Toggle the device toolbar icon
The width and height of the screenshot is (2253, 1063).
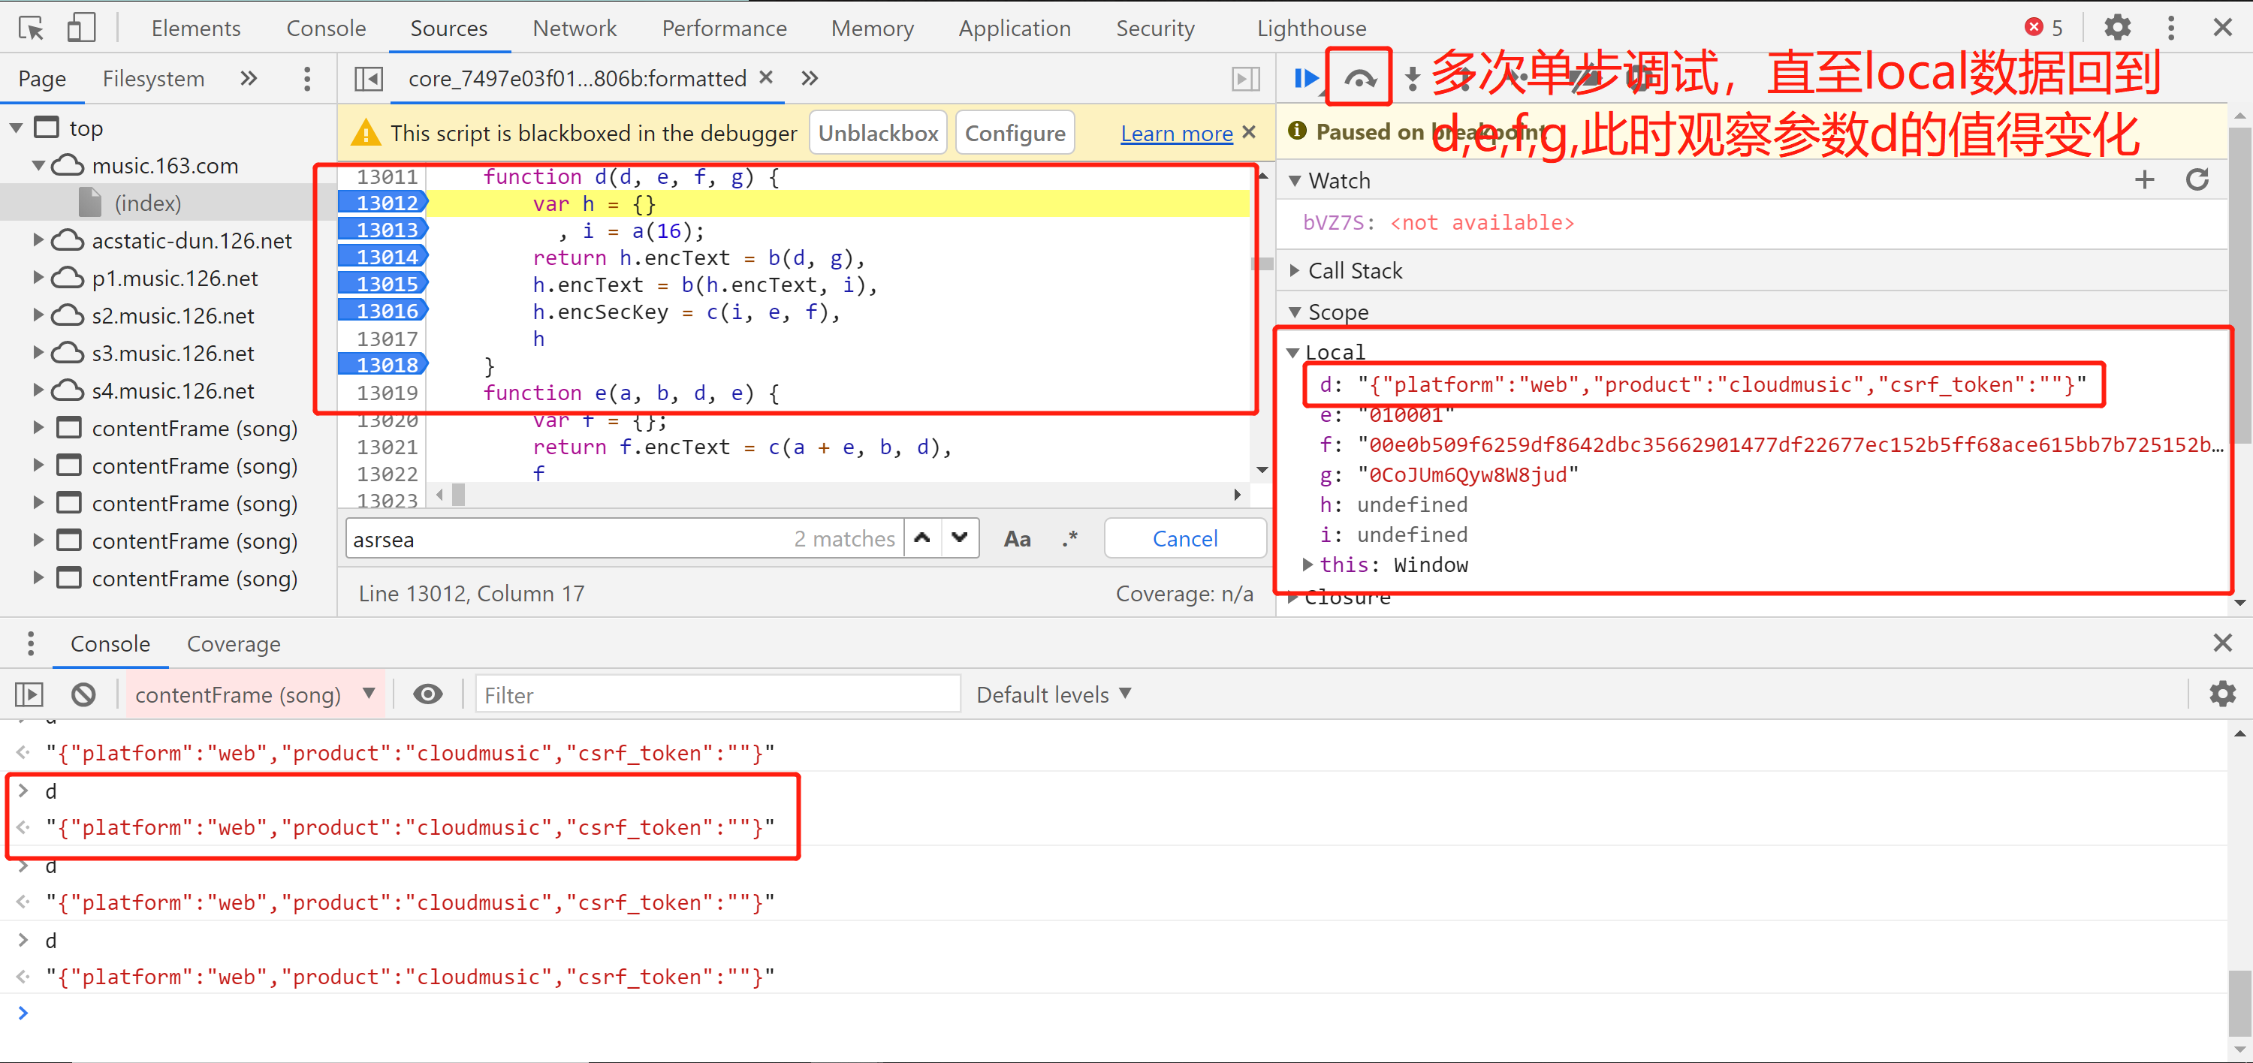80,28
